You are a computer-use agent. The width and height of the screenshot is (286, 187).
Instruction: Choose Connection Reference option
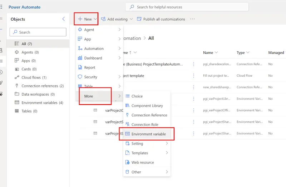coord(147,115)
